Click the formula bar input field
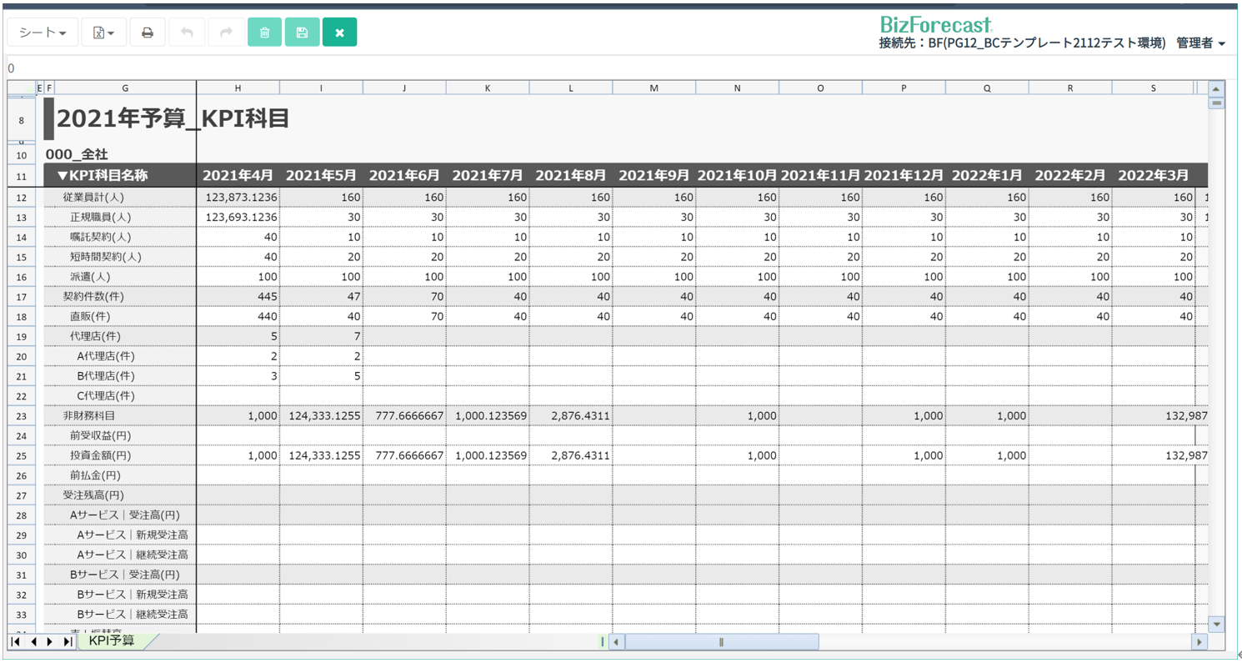1242x663 pixels. point(583,68)
